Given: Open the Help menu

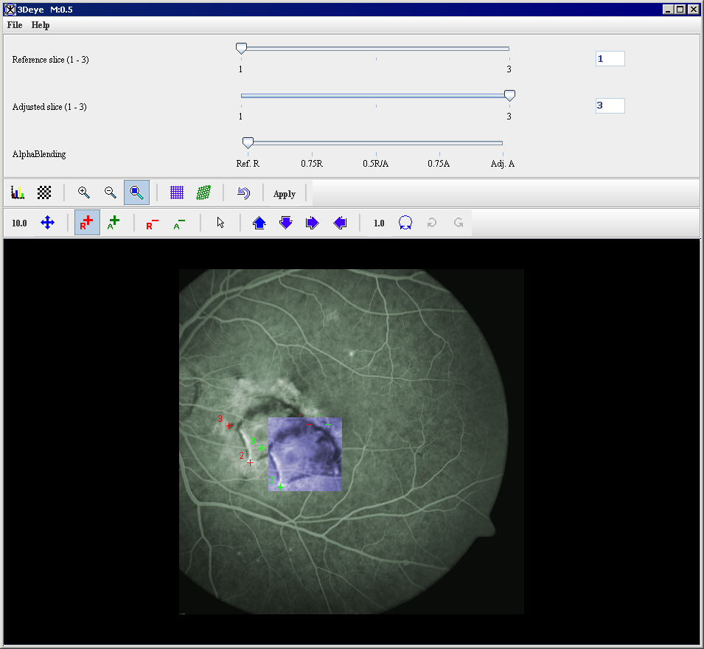Looking at the screenshot, I should click(41, 25).
